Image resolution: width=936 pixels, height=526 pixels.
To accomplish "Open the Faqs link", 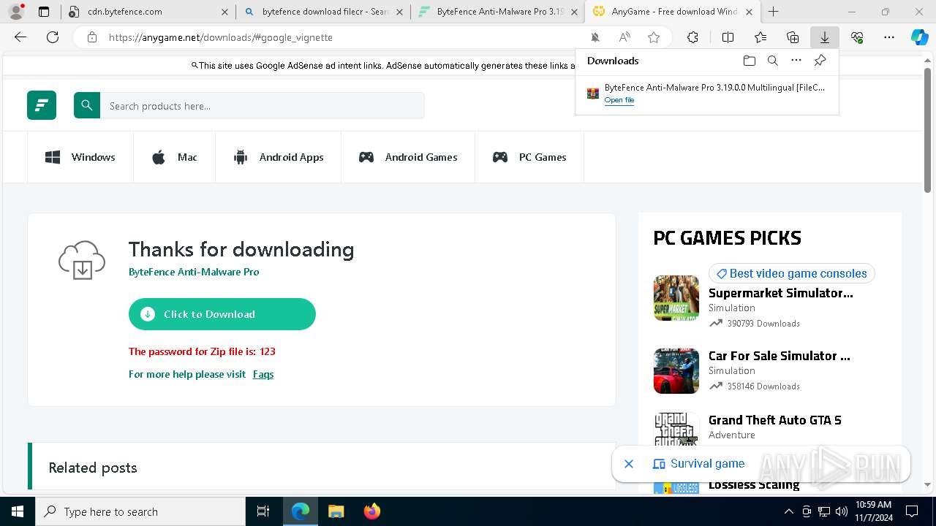I will pos(263,374).
